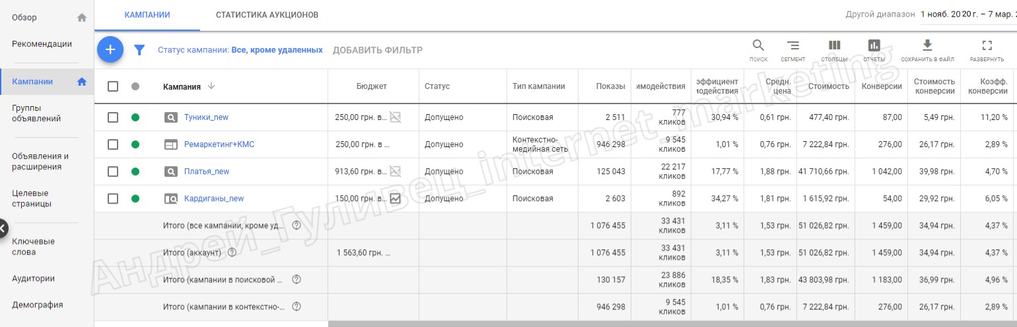This screenshot has width=1017, height=327.
Task: Click the Сохранить в файл download icon
Action: (927, 46)
